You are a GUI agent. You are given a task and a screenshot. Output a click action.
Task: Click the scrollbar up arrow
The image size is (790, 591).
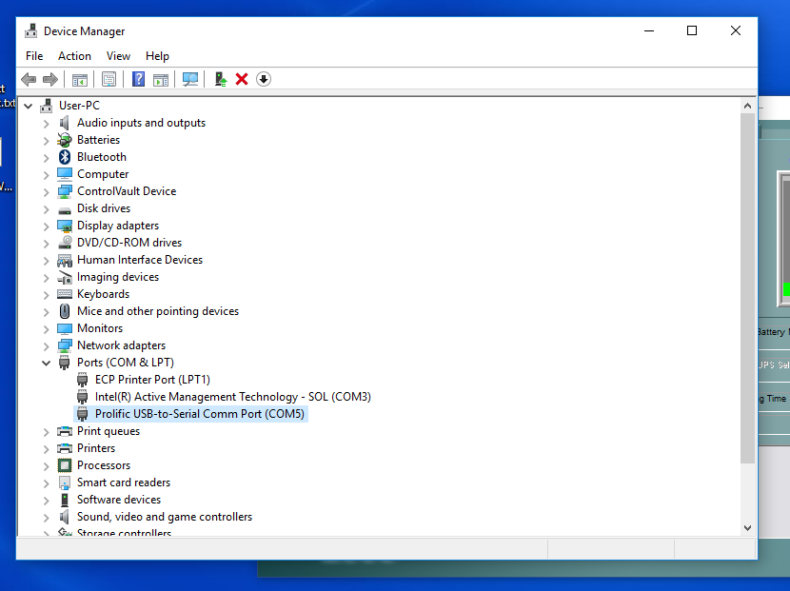point(748,106)
